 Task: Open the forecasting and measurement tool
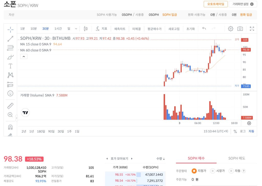coord(10,84)
